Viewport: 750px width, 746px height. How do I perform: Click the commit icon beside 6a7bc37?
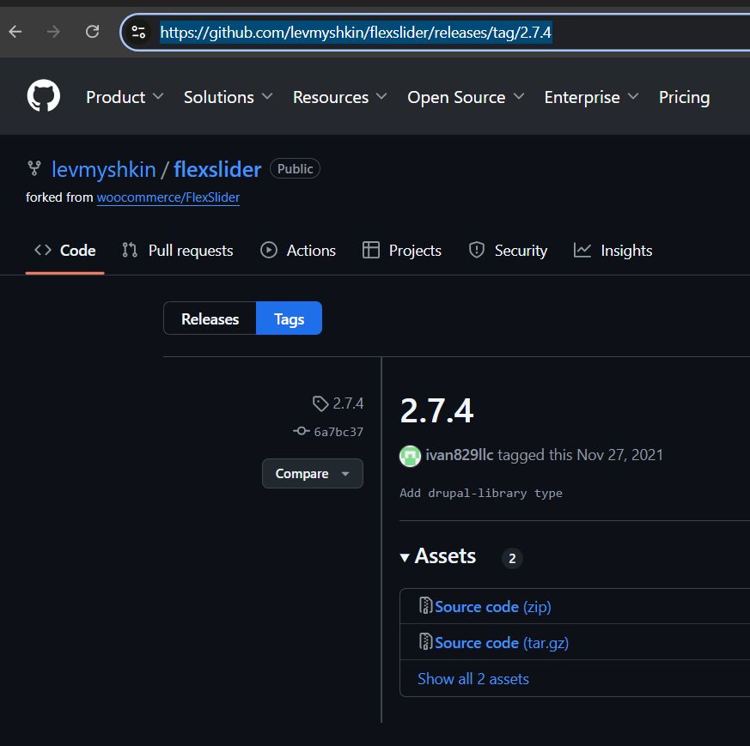tap(302, 431)
